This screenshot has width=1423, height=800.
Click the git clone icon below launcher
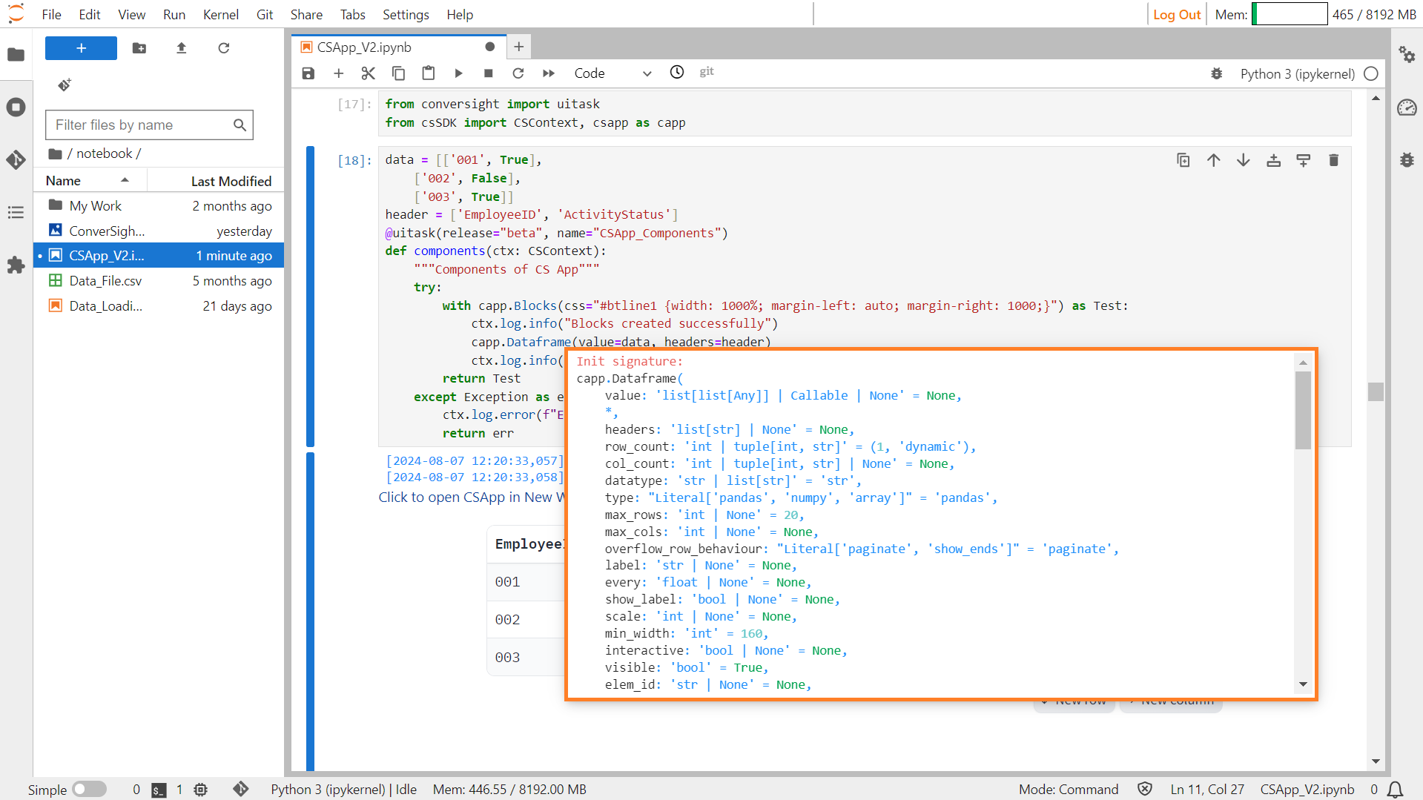click(x=65, y=85)
